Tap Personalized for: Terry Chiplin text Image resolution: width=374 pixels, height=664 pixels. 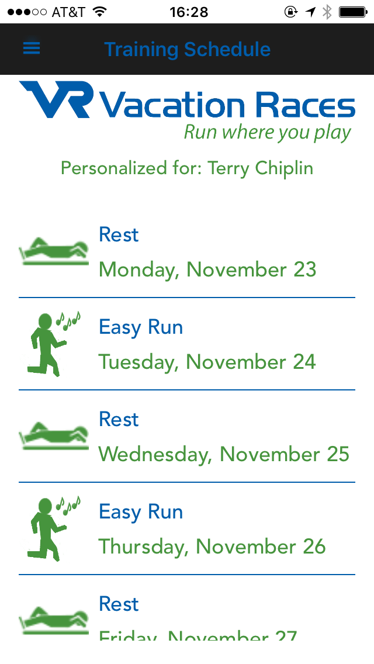(x=187, y=168)
